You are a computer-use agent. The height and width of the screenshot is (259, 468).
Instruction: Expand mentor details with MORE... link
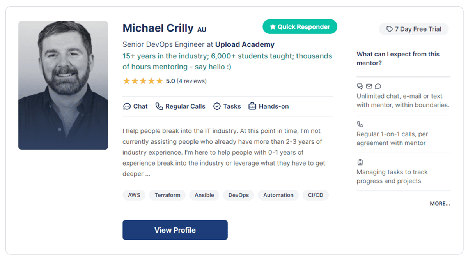point(440,203)
